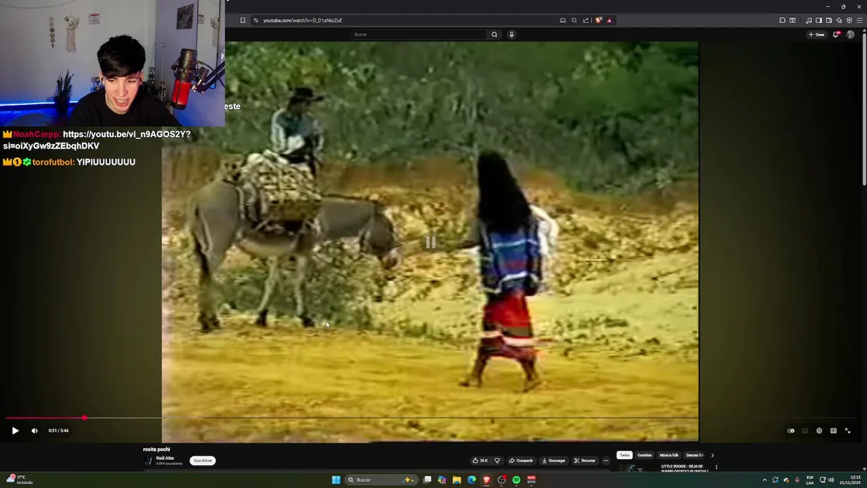This screenshot has width=867, height=488.
Task: Mute the video volume speaker icon
Action: coord(35,430)
